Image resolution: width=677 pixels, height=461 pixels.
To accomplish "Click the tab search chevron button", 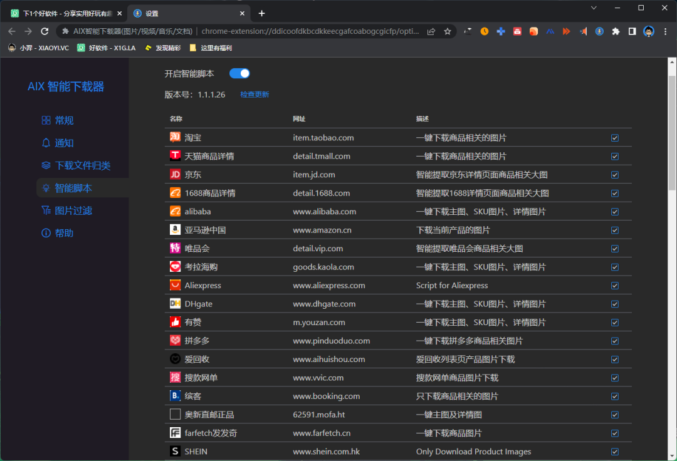I will (594, 8).
